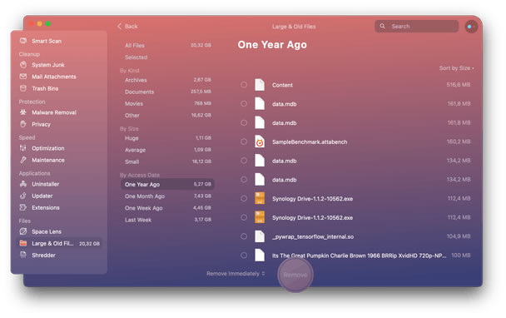
Task: Filter by Other kind
Action: 167,115
